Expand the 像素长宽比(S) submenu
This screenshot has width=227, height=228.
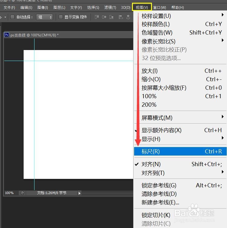180,41
